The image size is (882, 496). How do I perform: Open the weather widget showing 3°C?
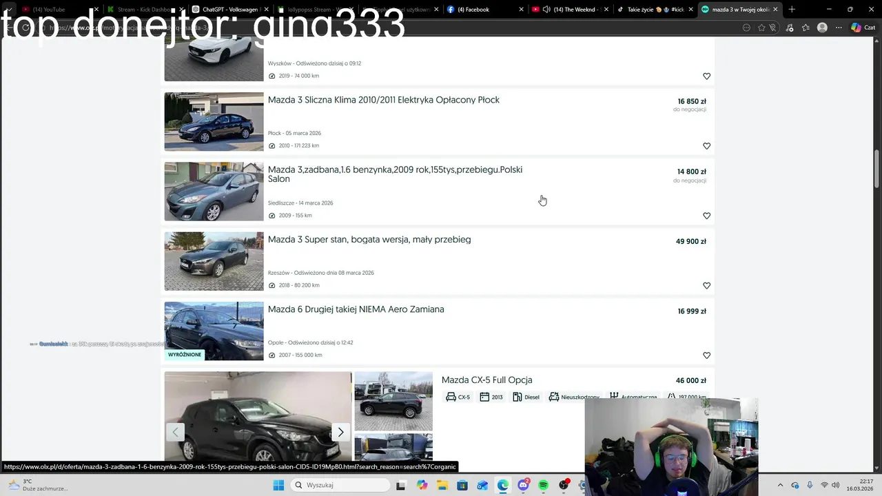click(38, 485)
